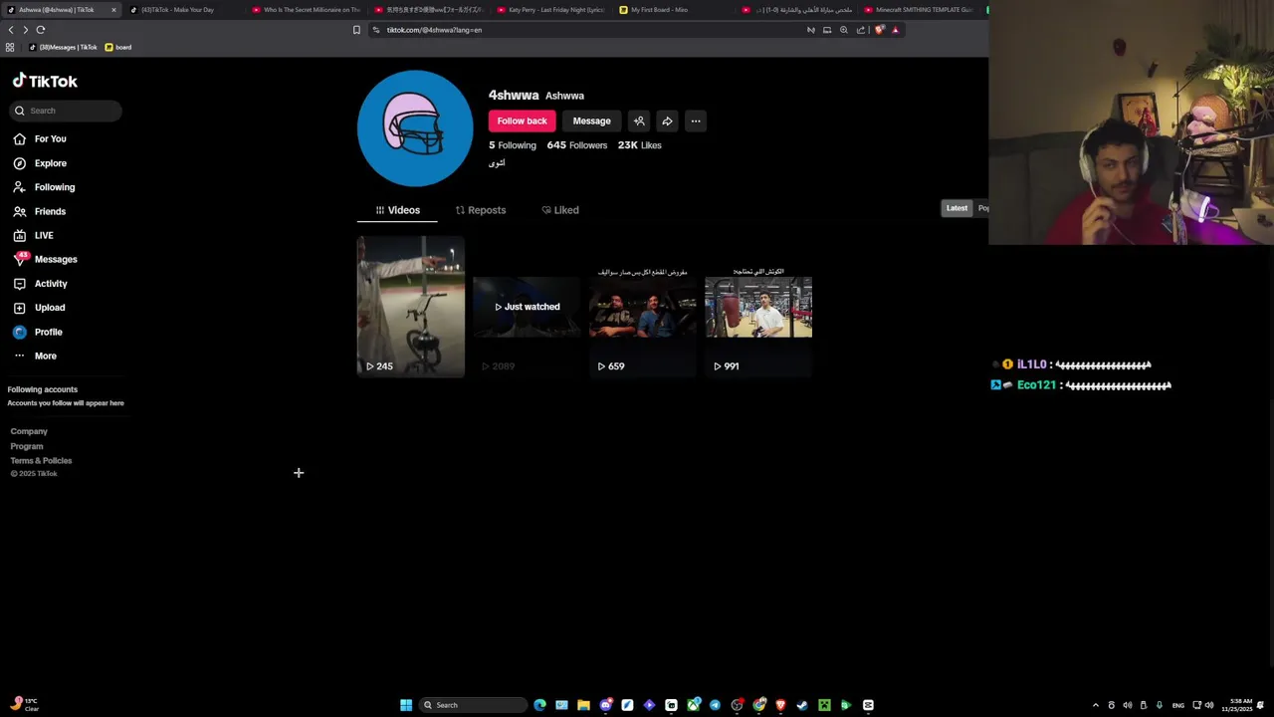Expand the More menu in sidebar
The height and width of the screenshot is (717, 1274).
tap(35, 356)
